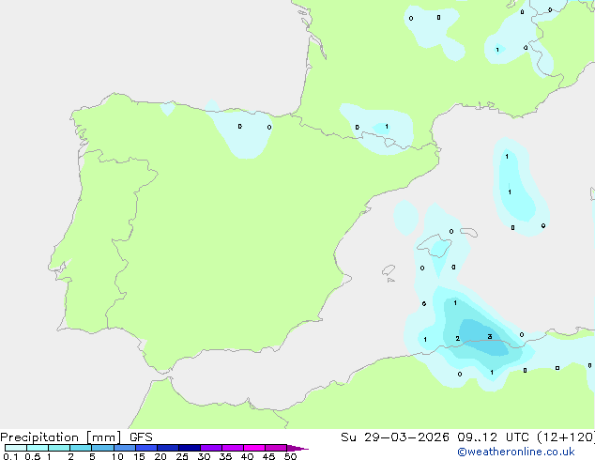
Task: Click the '09..12 UTC' time text
Action: (493, 437)
